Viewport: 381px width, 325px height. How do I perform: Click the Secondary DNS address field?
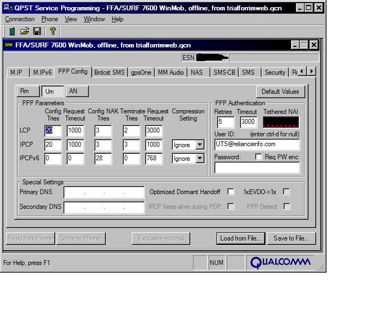click(x=104, y=207)
